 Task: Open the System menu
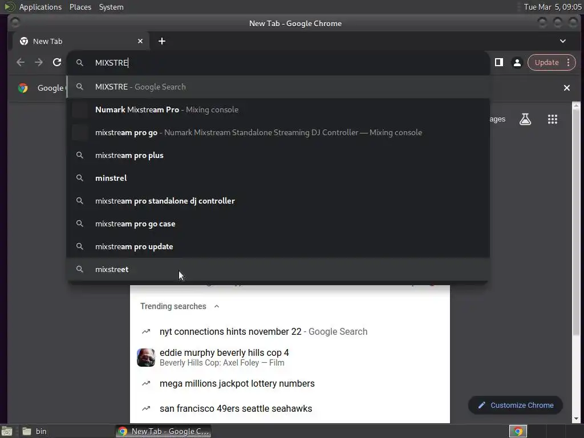(111, 7)
